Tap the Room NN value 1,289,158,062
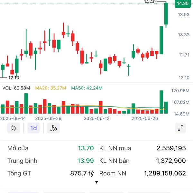Screen dimensions: 193x193 coord(165,173)
